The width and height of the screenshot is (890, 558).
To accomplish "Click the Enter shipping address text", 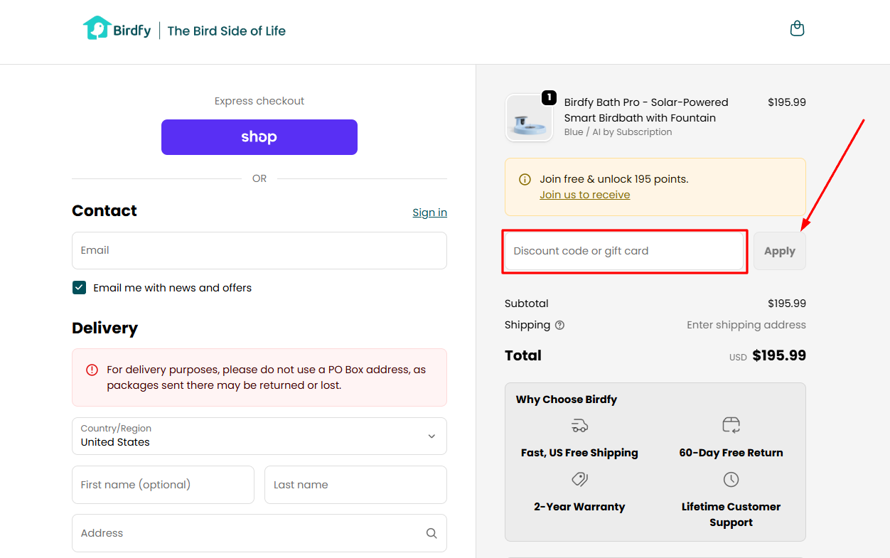I will click(x=746, y=325).
